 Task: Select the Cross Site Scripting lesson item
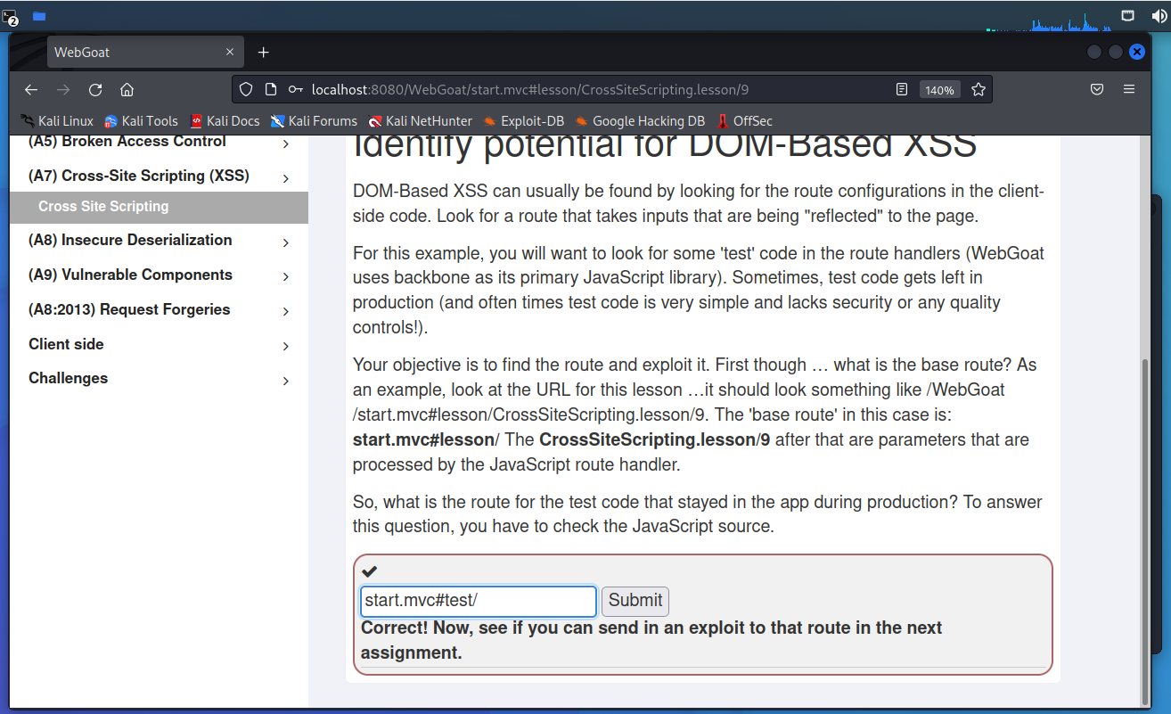(x=103, y=207)
